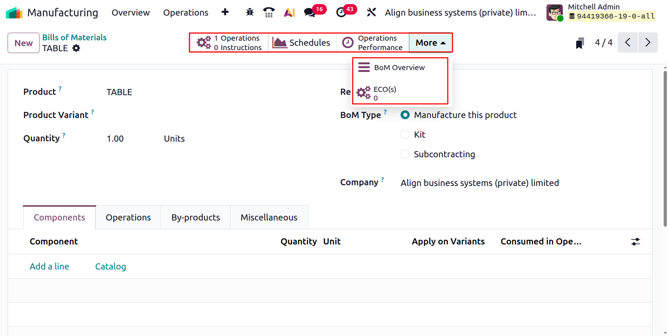Click the New button

point(24,43)
